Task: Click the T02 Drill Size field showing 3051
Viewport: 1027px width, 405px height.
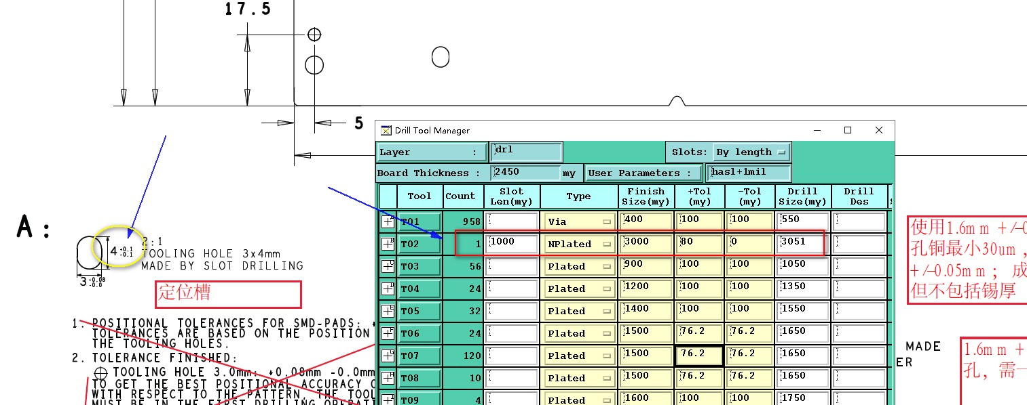Action: coord(803,244)
